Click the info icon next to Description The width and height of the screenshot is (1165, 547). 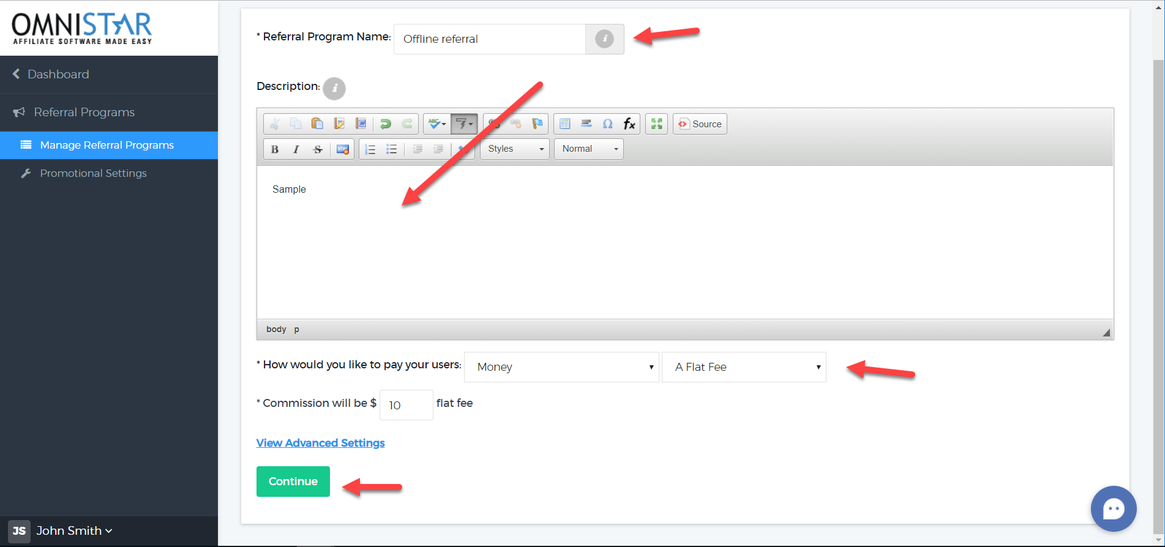point(334,89)
